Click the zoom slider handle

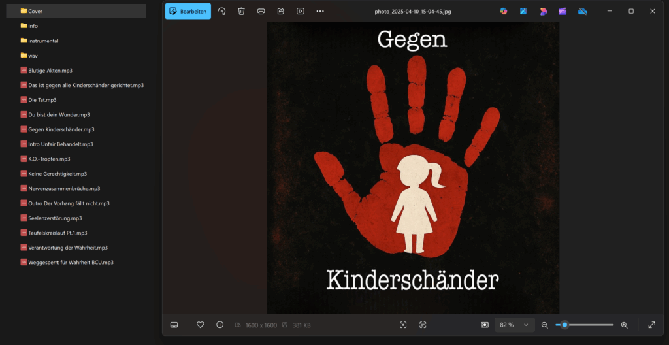564,325
